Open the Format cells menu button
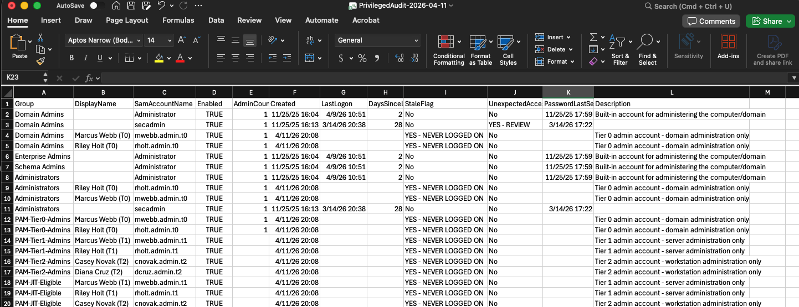This screenshot has height=307, width=799. [555, 61]
